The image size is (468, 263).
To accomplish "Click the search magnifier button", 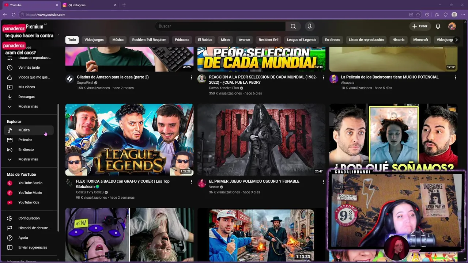I will (x=293, y=26).
